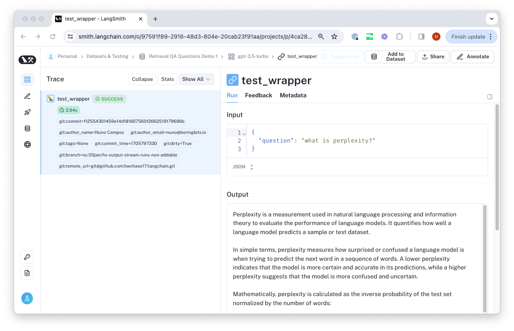Click the Output panel inner scrollbar

coord(484,259)
